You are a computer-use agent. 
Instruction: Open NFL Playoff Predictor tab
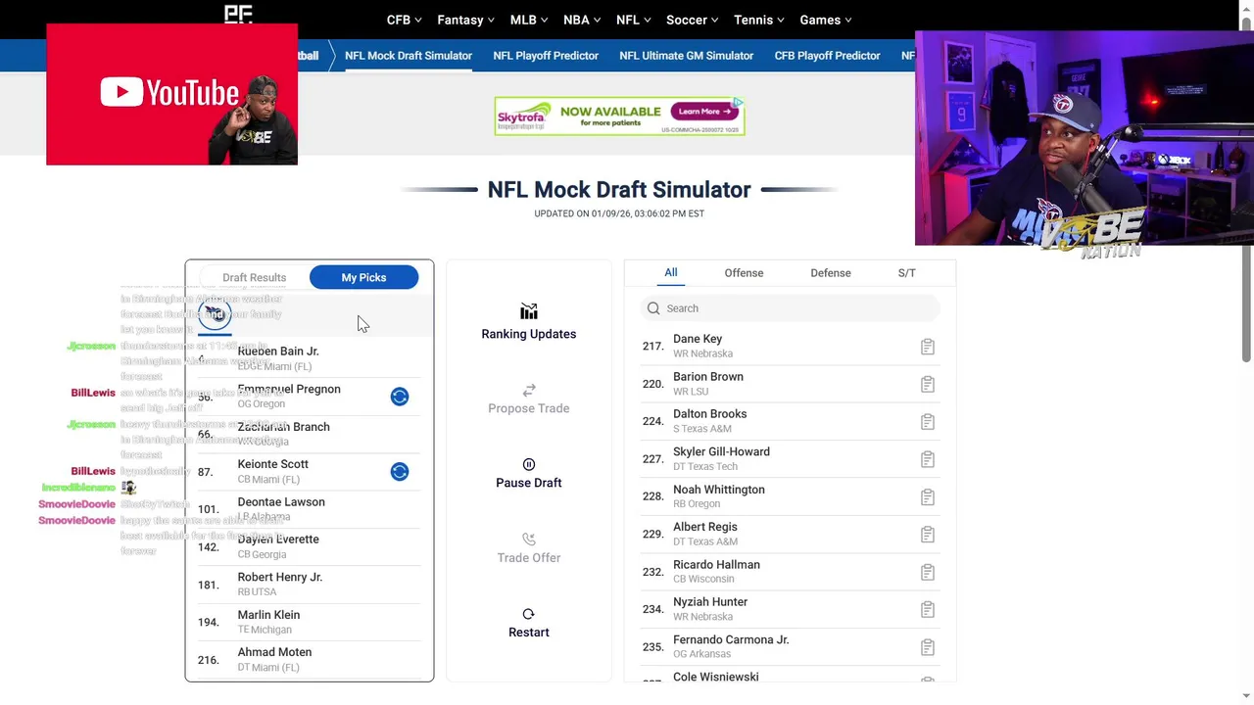[x=546, y=56]
